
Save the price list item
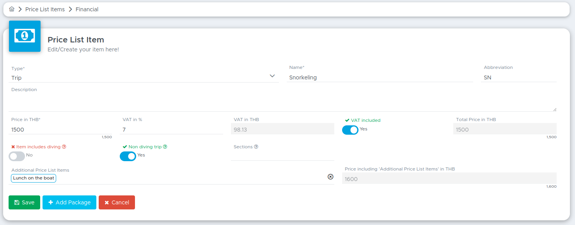(x=24, y=202)
